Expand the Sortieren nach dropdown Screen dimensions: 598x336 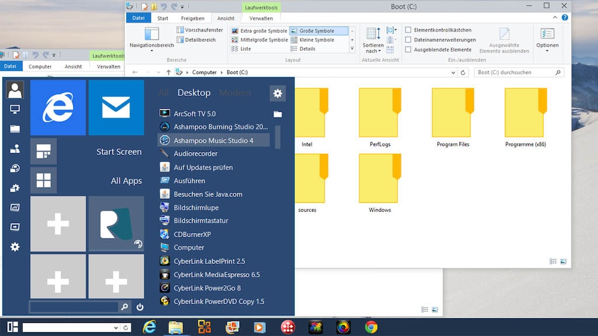click(373, 49)
